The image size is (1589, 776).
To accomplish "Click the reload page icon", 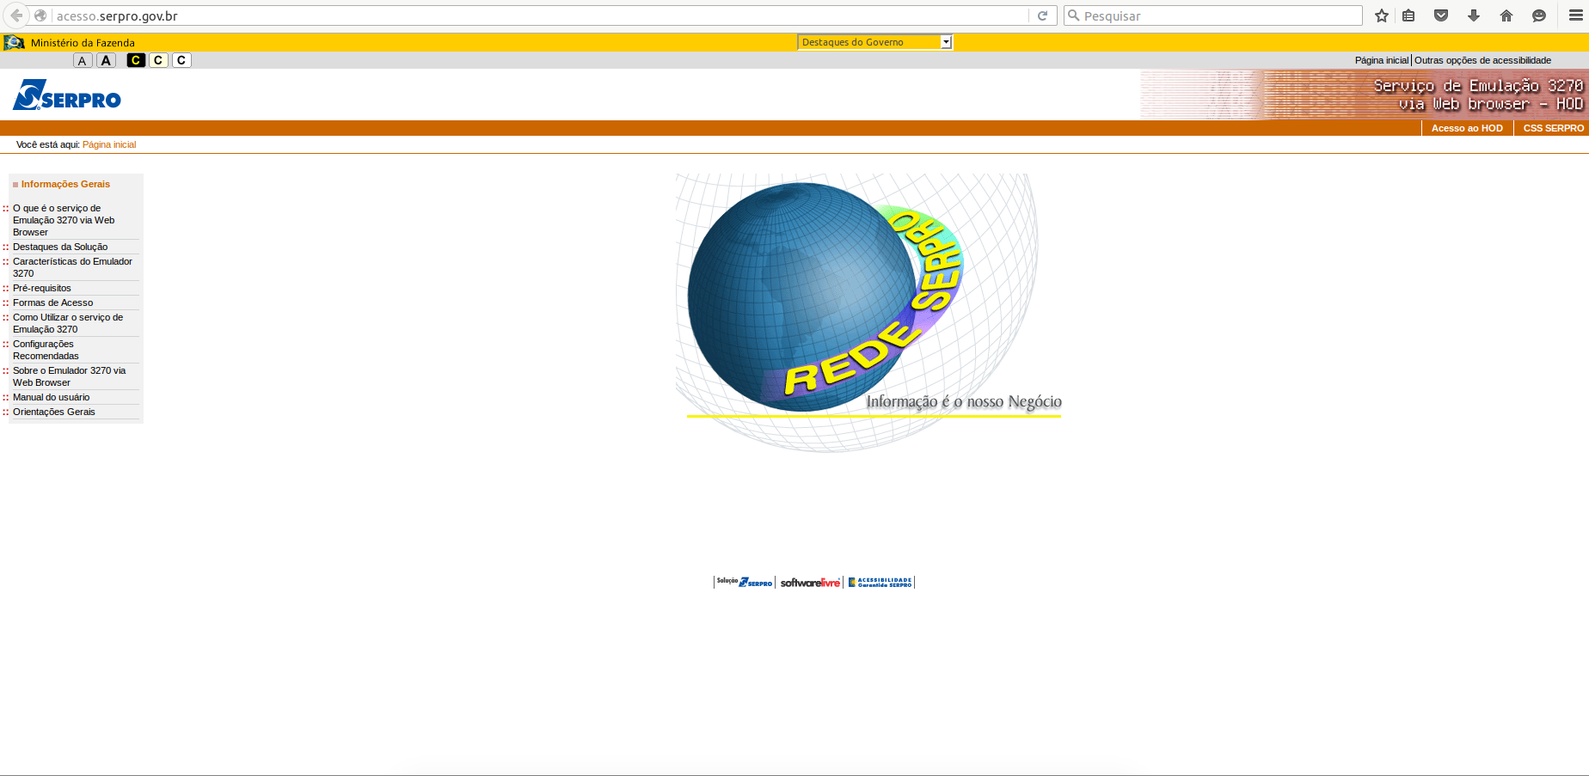I will 1042,15.
